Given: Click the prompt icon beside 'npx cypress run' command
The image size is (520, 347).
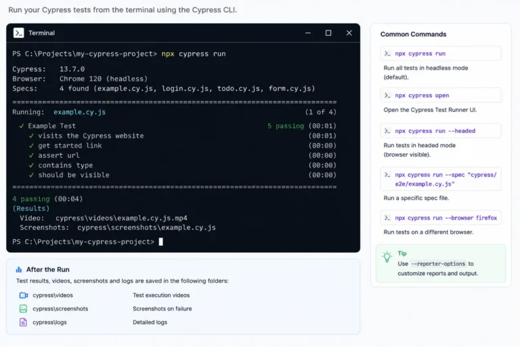Looking at the screenshot, I should tap(387, 54).
